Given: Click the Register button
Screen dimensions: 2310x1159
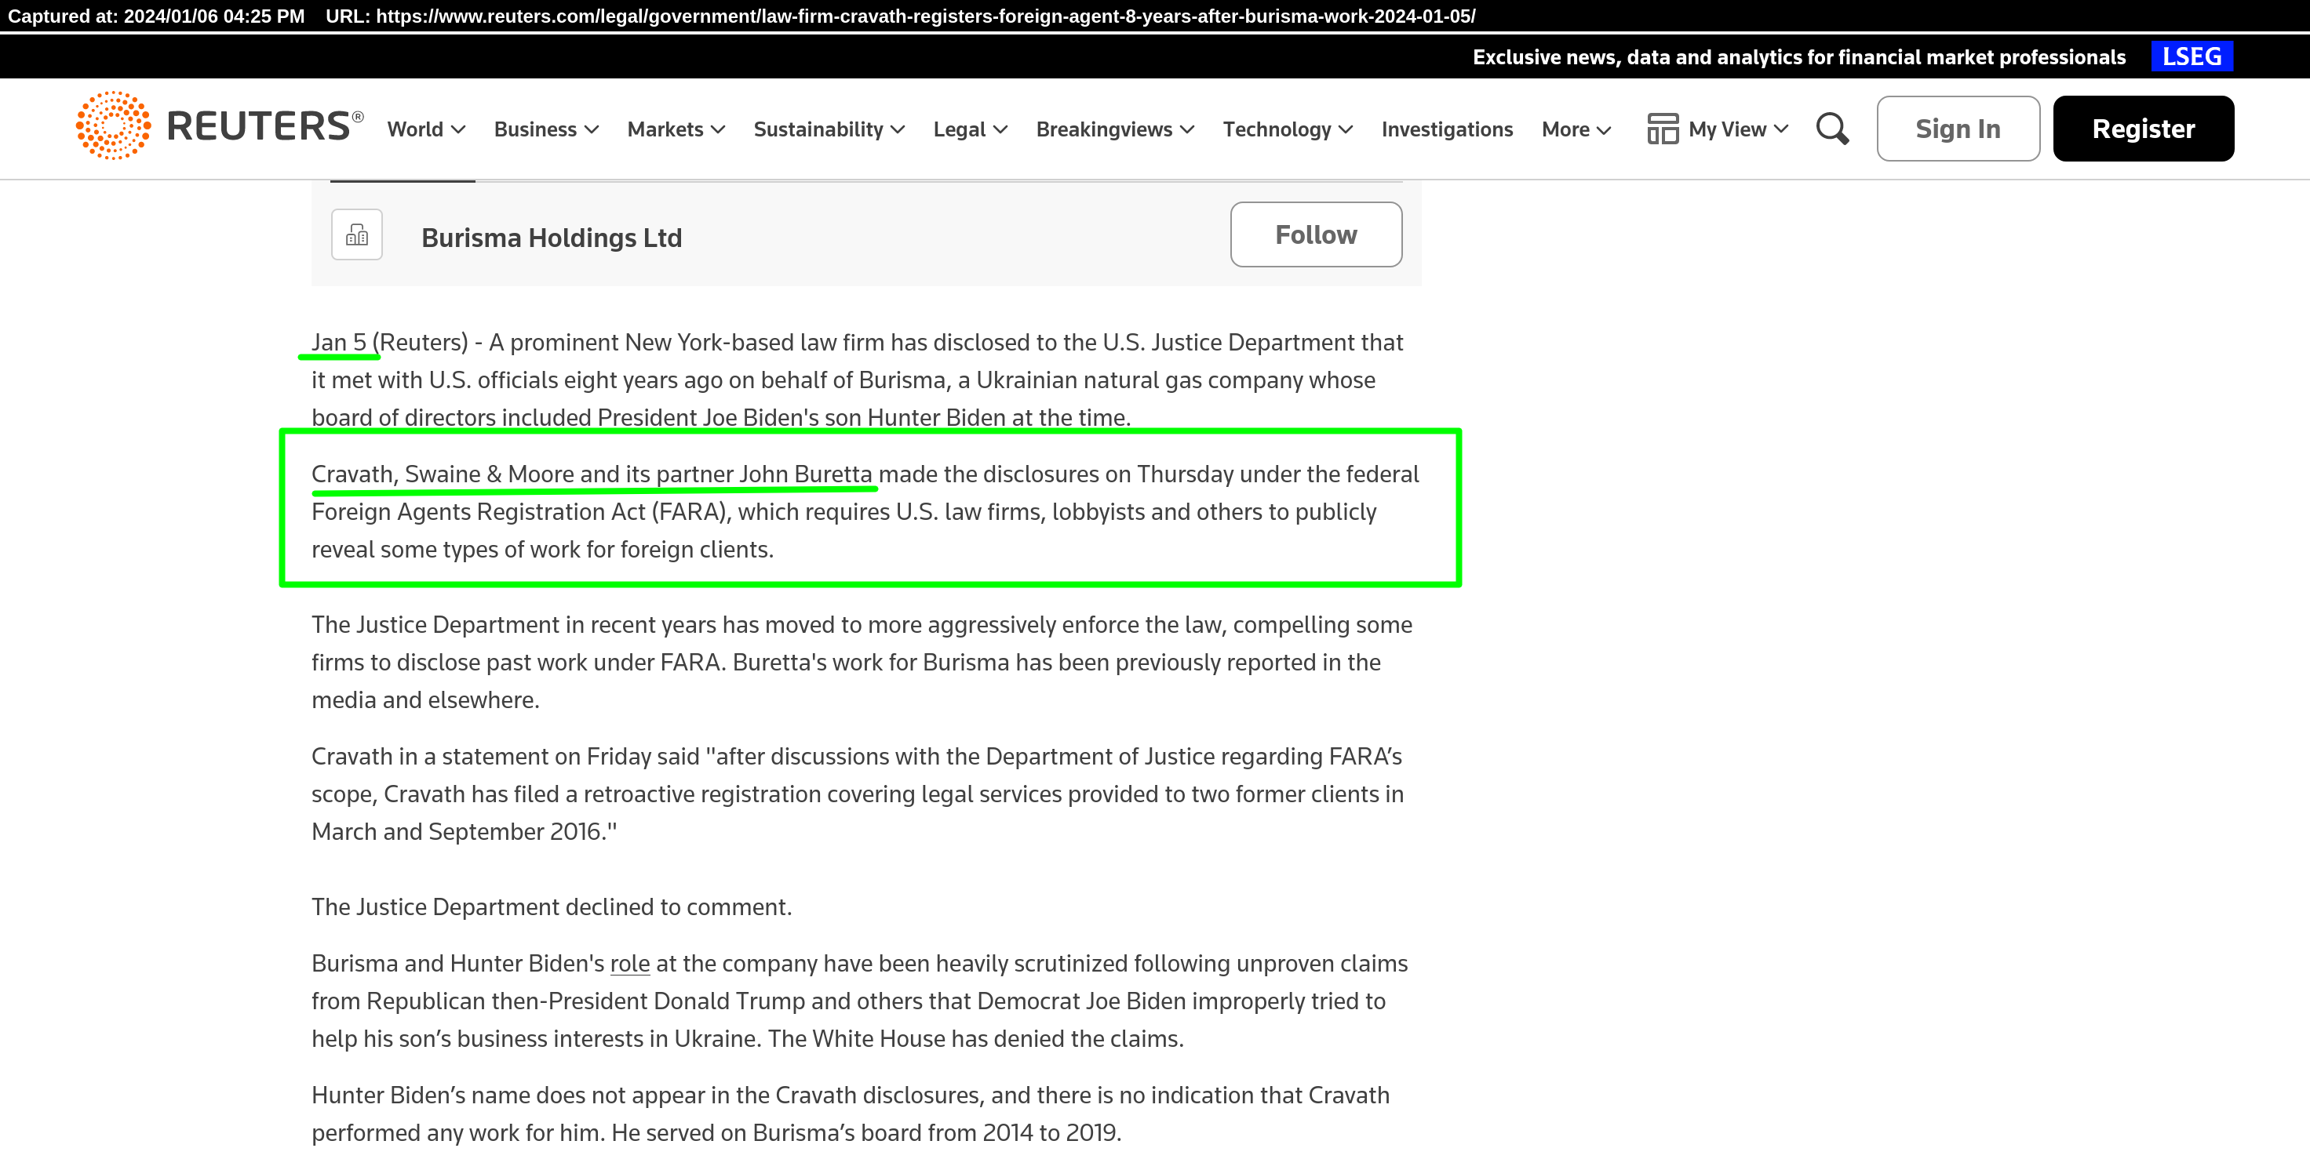Looking at the screenshot, I should pyautogui.click(x=2143, y=128).
